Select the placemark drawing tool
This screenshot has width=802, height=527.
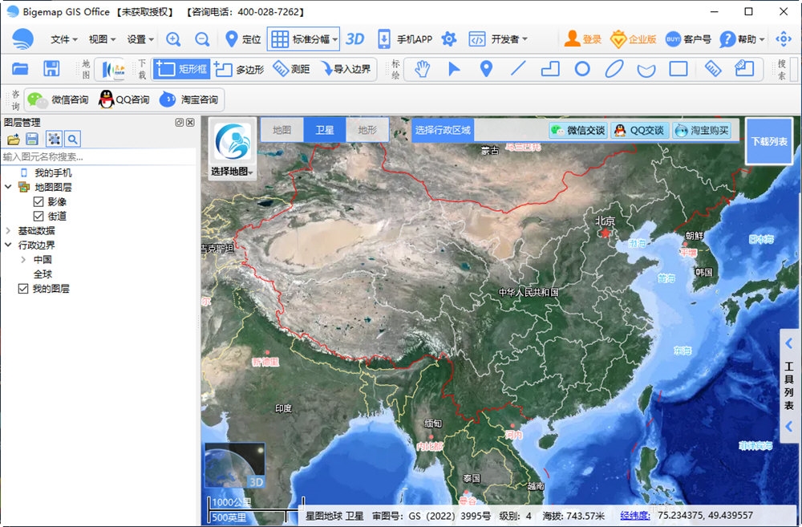pyautogui.click(x=486, y=70)
